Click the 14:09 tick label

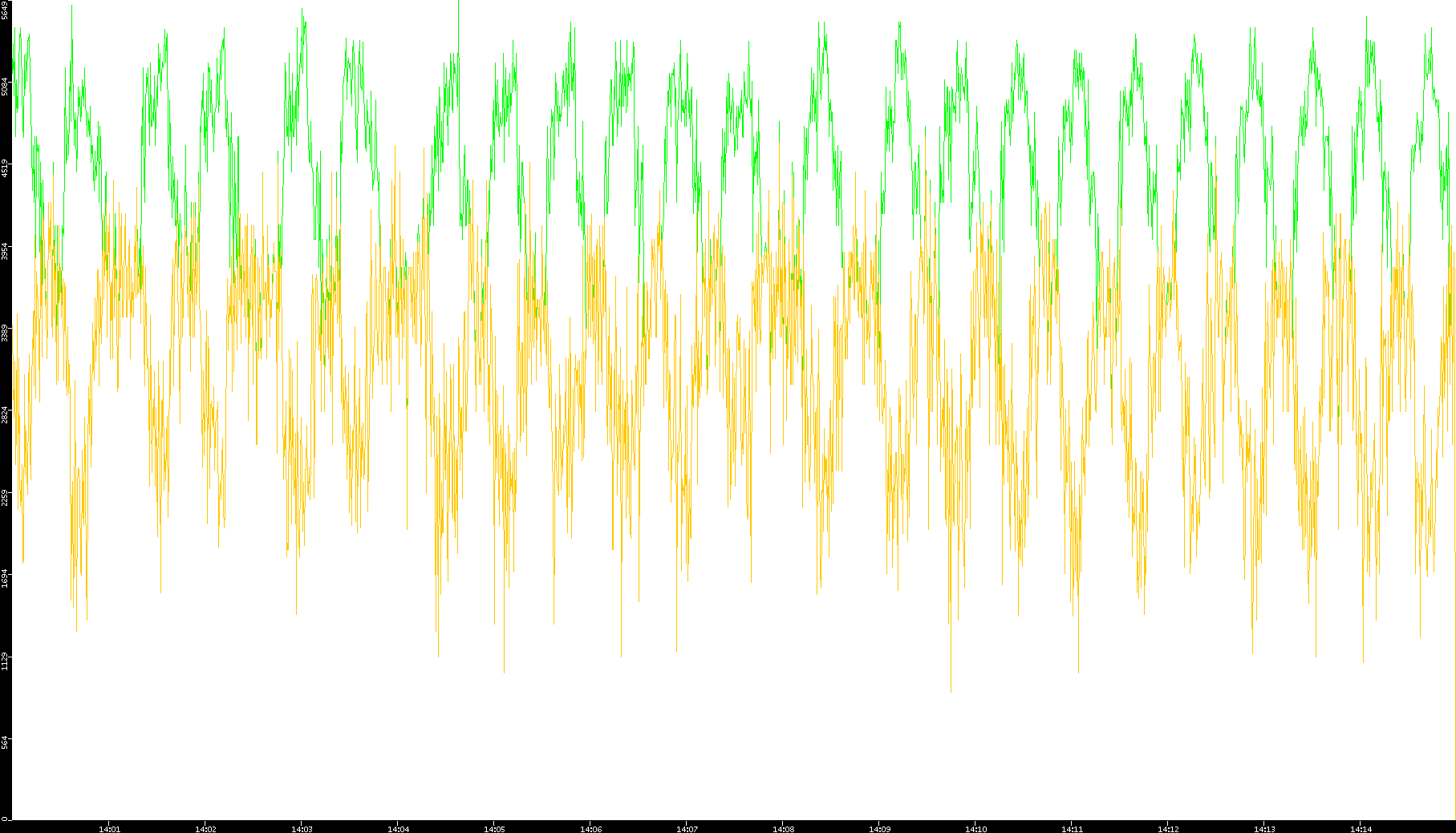879,829
